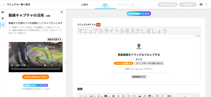
Task: Click クリップボードから貼り付ける button
Action: (x=149, y=63)
